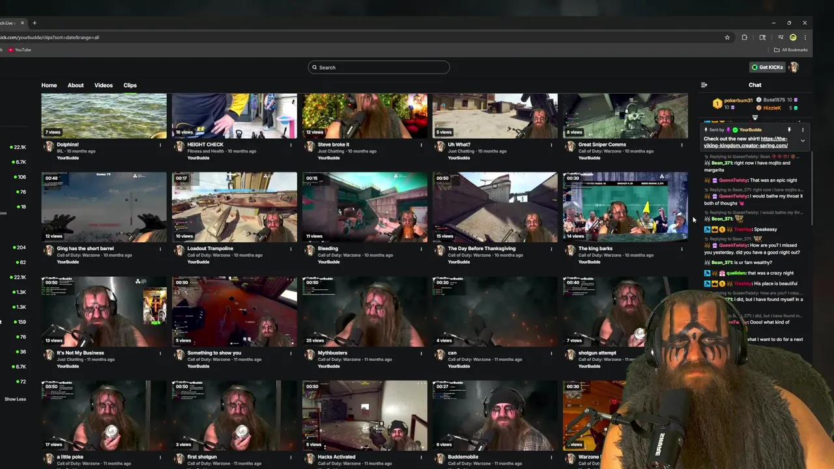Bookmark this page with the star icon
The image size is (834, 469).
coord(727,37)
